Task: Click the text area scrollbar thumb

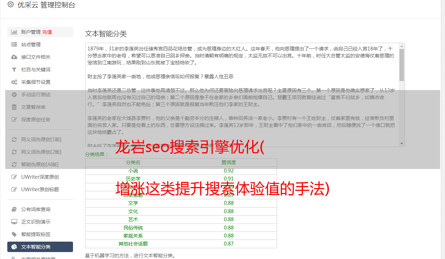Action: (402, 65)
